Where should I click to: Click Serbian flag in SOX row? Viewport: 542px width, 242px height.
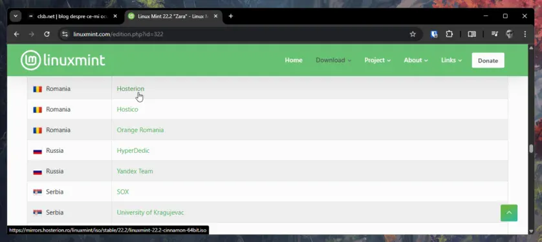(38, 192)
